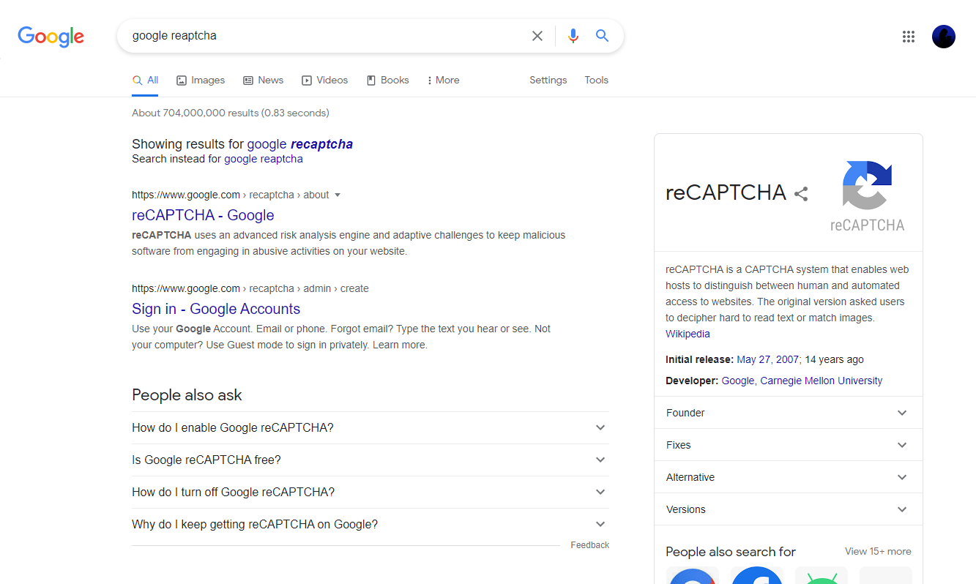Click the share icon beside reCAPTCHA title

(x=800, y=193)
